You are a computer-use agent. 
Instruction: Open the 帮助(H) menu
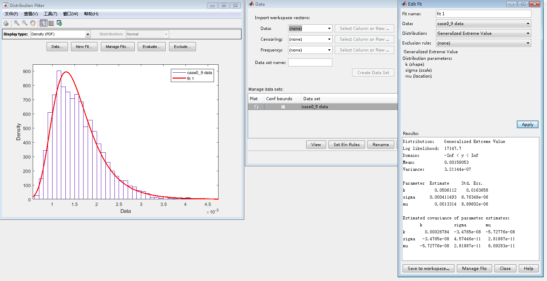(x=91, y=14)
